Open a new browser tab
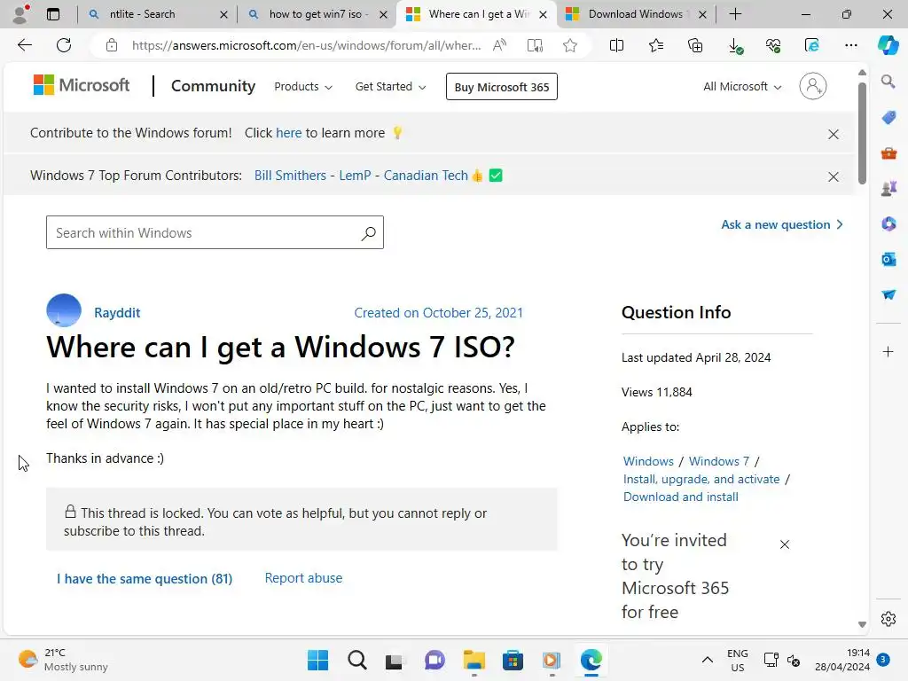The width and height of the screenshot is (908, 681). 735,14
